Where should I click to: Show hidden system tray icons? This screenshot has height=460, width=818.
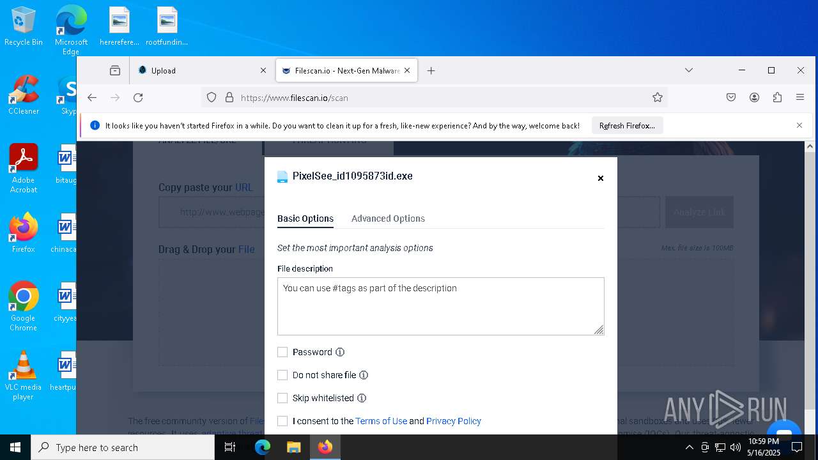(x=689, y=447)
